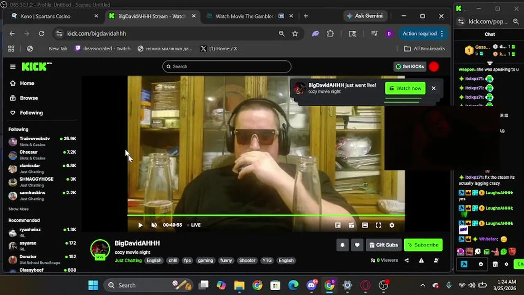Screen dimensions: 524x295
Task: Unmute the stream volume
Action: 154,225
